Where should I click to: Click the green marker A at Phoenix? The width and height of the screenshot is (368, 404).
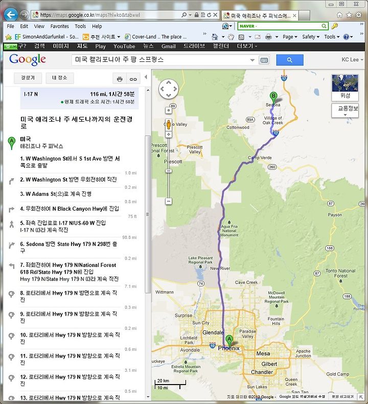[229, 341]
